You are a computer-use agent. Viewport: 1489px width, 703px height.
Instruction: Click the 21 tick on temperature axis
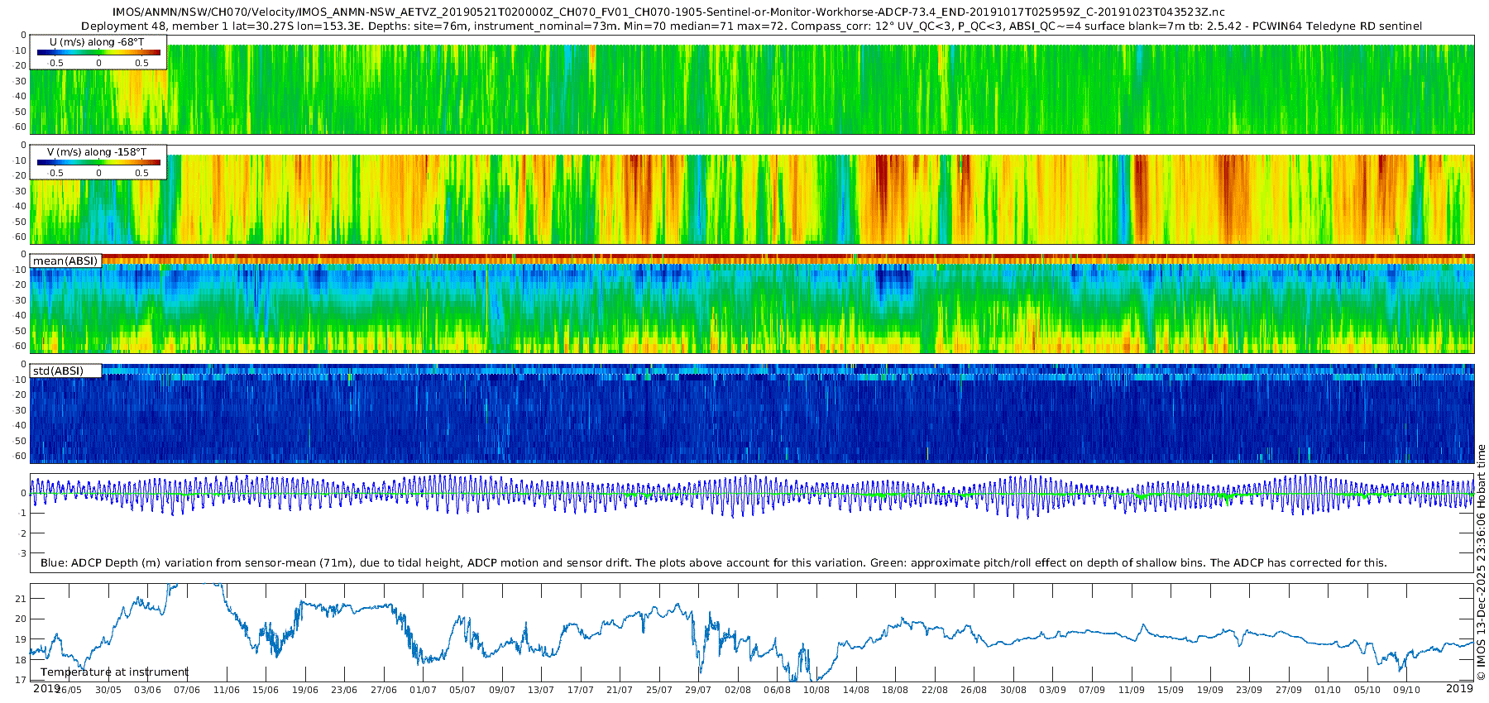point(22,599)
